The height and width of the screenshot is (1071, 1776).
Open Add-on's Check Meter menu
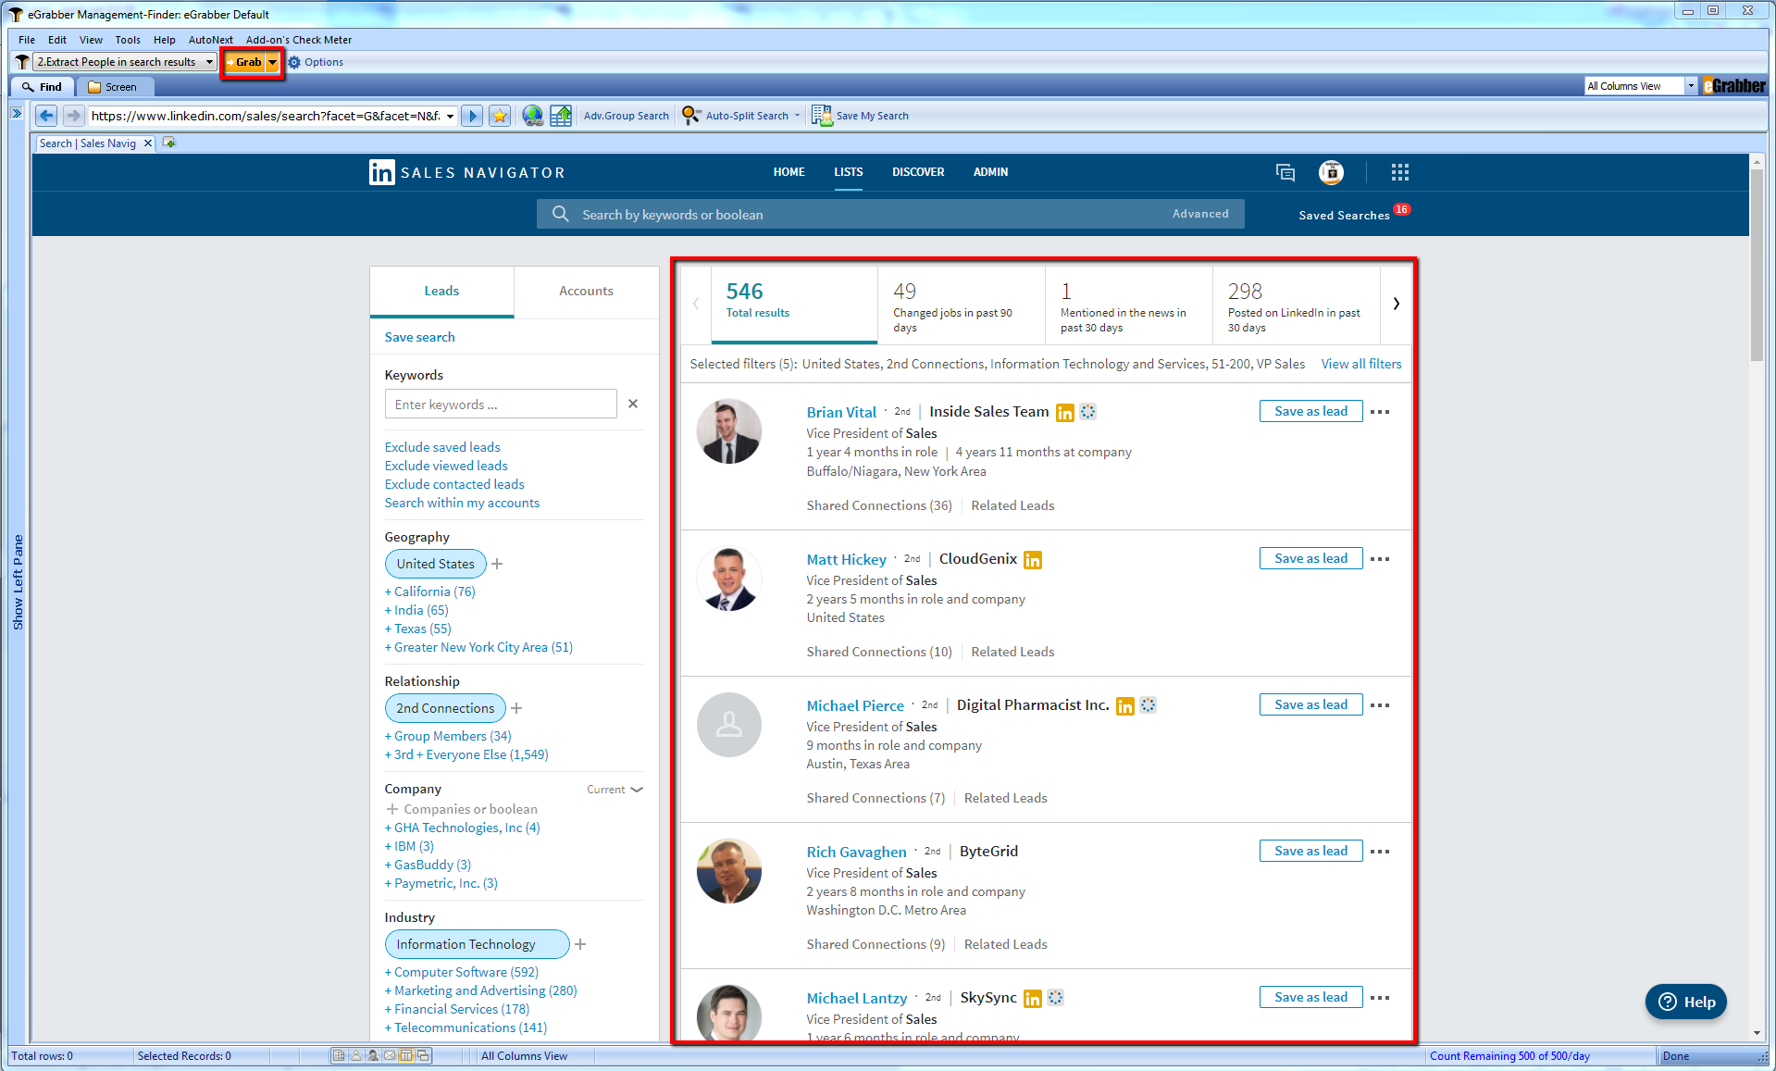[299, 40]
